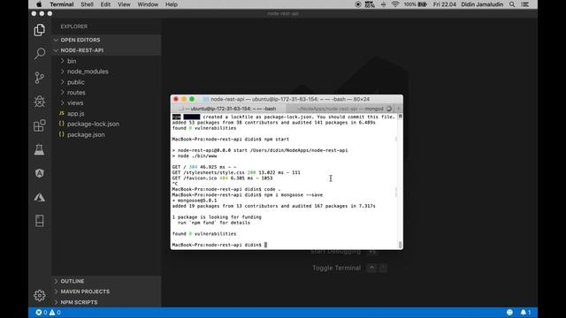Image resolution: width=566 pixels, height=318 pixels.
Task: Open the View menu
Action: [x=124, y=4]
